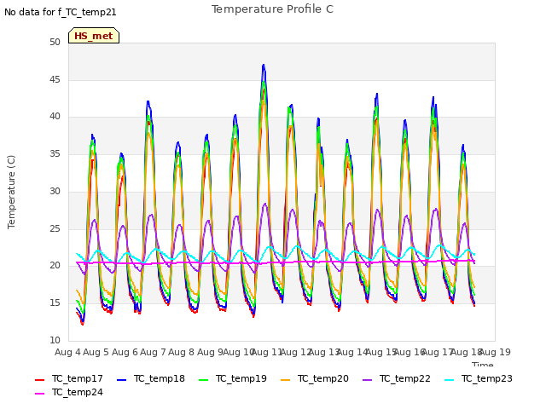Toggle the TC_temp23 legend entry

[479, 378]
